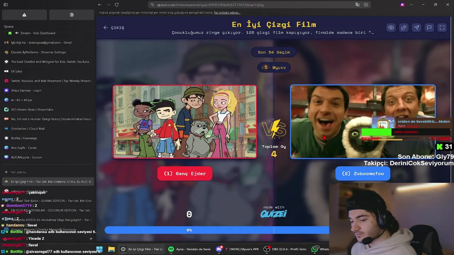Open Spotify Ayna taskbar item
The height and width of the screenshot is (255, 454).
(x=190, y=249)
